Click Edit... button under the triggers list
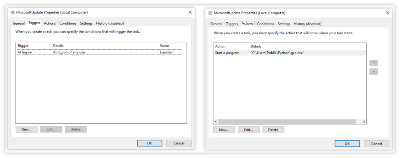Viewport: 400px width, 158px height. (x=51, y=129)
